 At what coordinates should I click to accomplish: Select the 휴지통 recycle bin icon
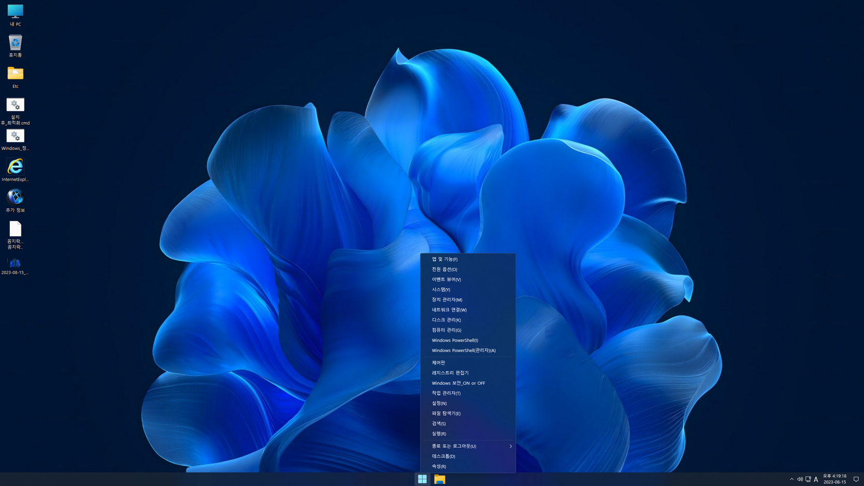[15, 46]
